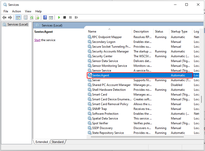Click the Stop Service toolbar icon

(x=65, y=17)
